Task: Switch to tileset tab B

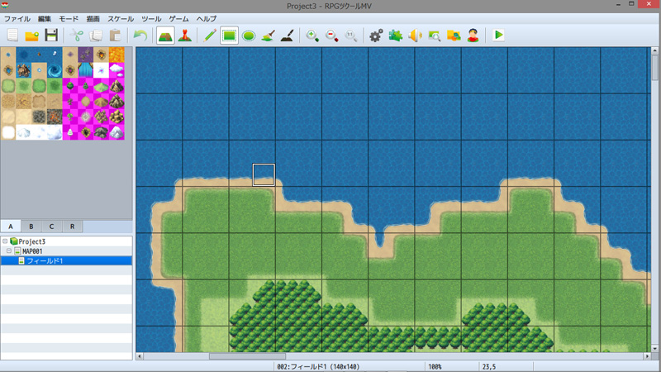Action: (x=31, y=227)
